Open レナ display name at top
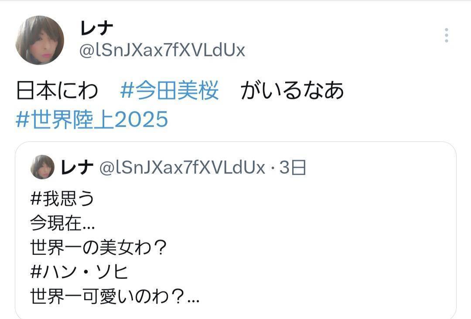The height and width of the screenshot is (319, 471). point(97,28)
